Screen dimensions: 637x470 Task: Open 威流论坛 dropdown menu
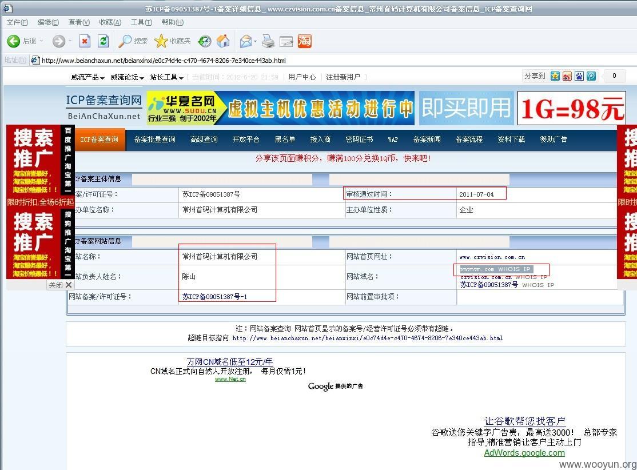pyautogui.click(x=127, y=77)
